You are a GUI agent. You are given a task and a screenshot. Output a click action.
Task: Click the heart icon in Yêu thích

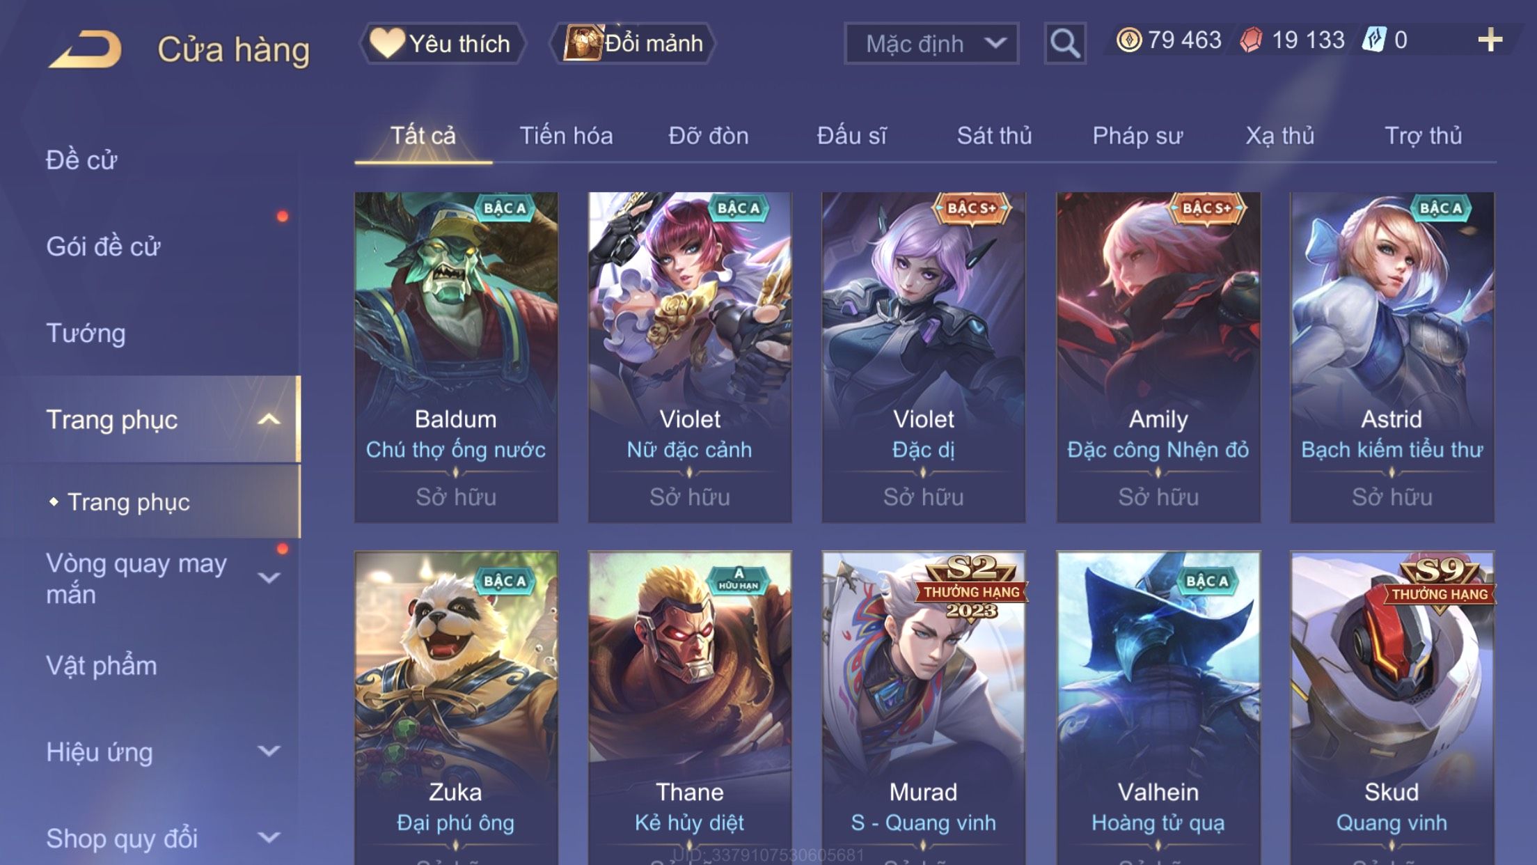click(387, 42)
